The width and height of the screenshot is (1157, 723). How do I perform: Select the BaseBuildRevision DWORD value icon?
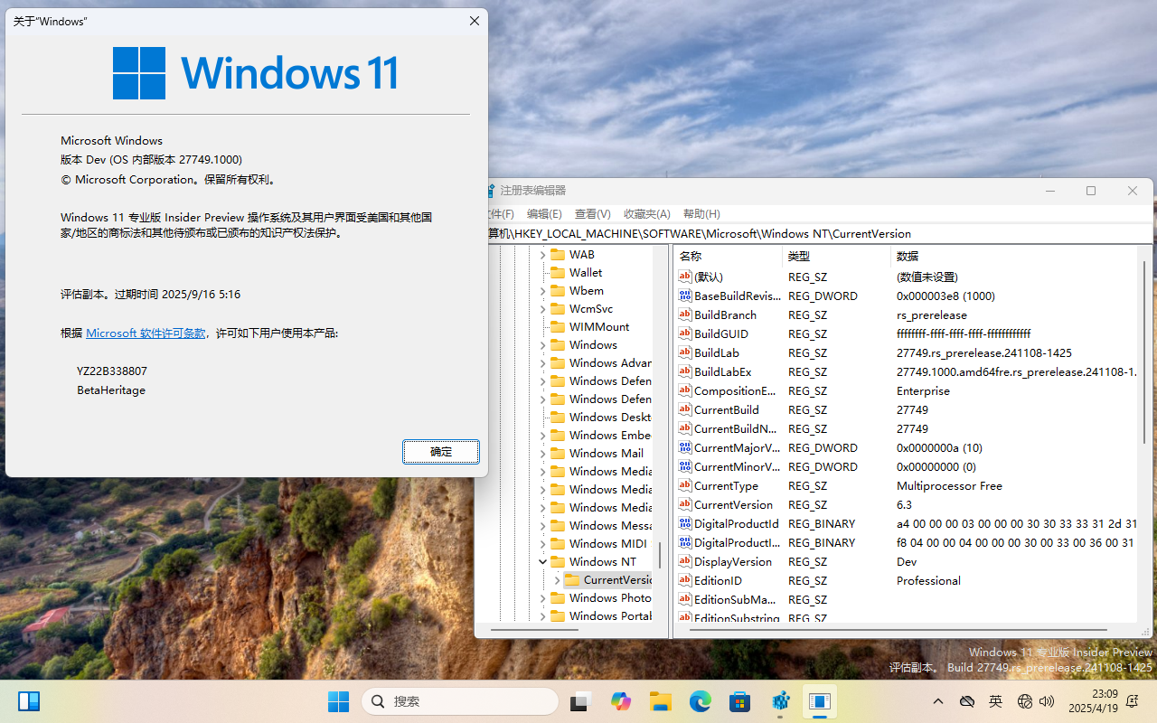coord(685,296)
